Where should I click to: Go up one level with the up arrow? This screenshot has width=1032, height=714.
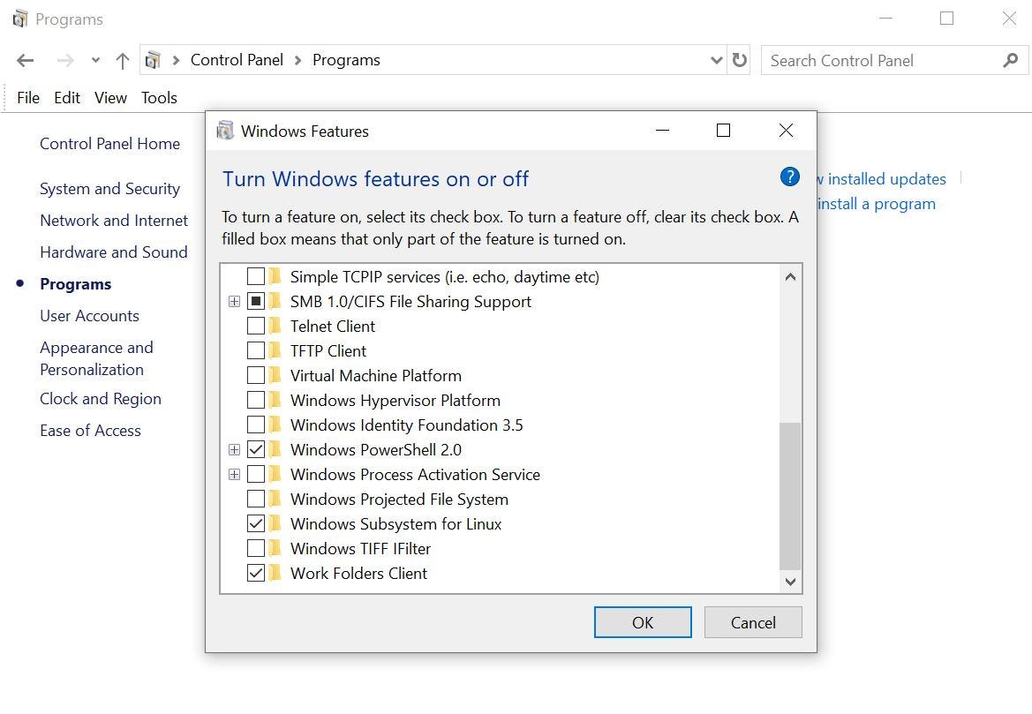click(x=122, y=60)
